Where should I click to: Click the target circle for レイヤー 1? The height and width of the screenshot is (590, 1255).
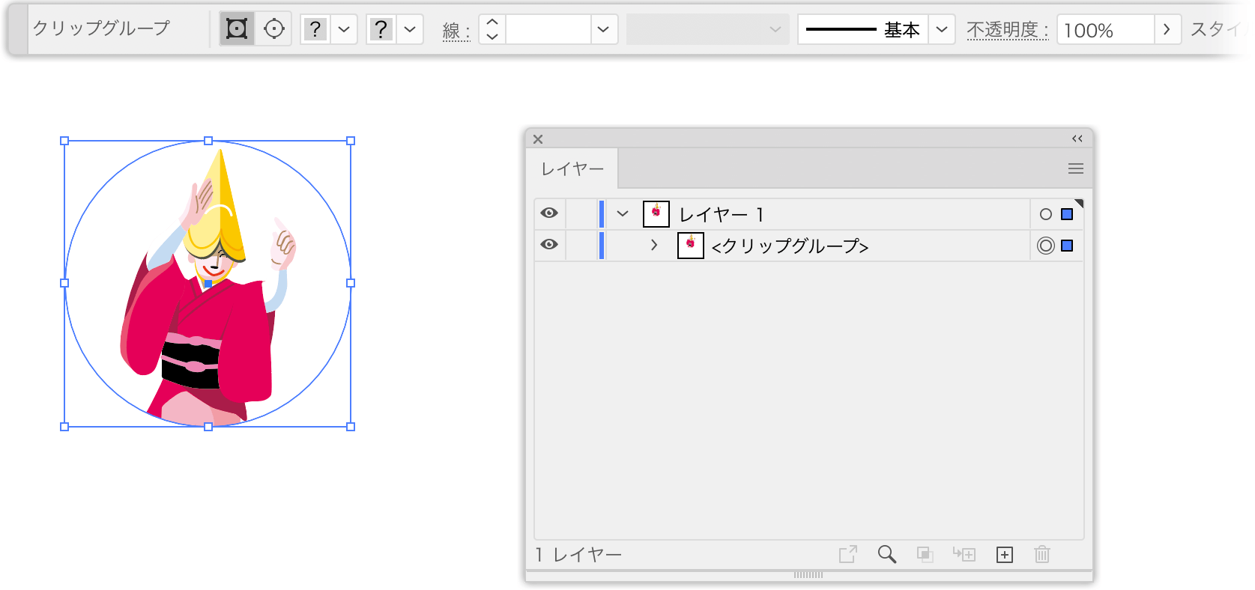pos(1046,214)
